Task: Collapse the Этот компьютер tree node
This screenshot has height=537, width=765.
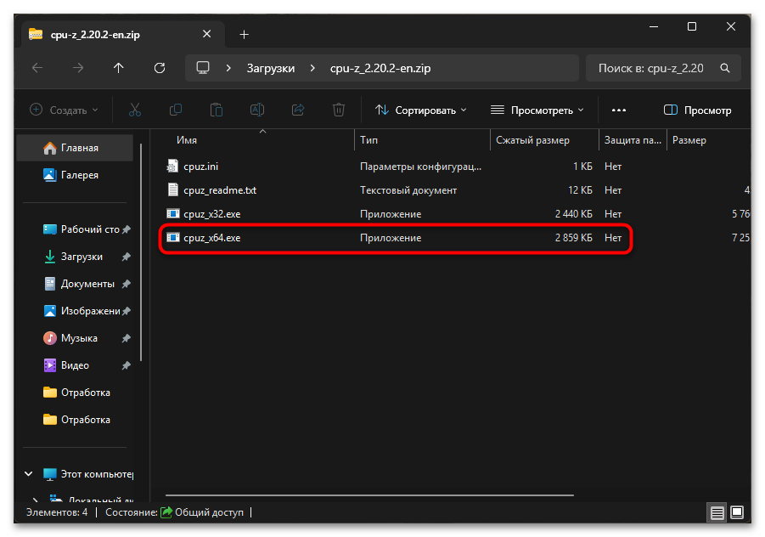Action: (x=29, y=473)
